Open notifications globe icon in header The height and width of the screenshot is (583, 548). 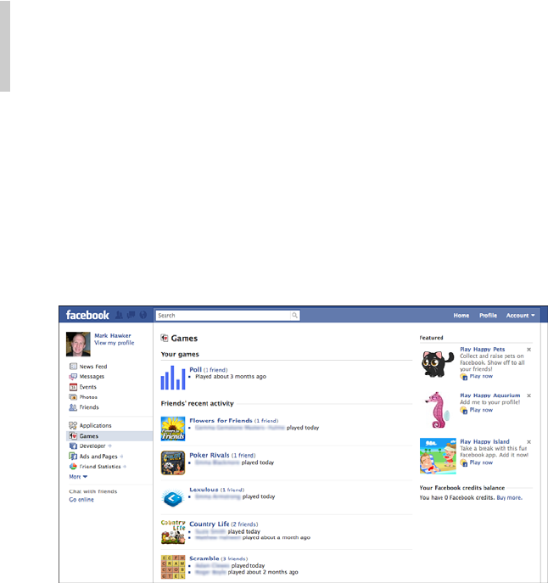(143, 316)
